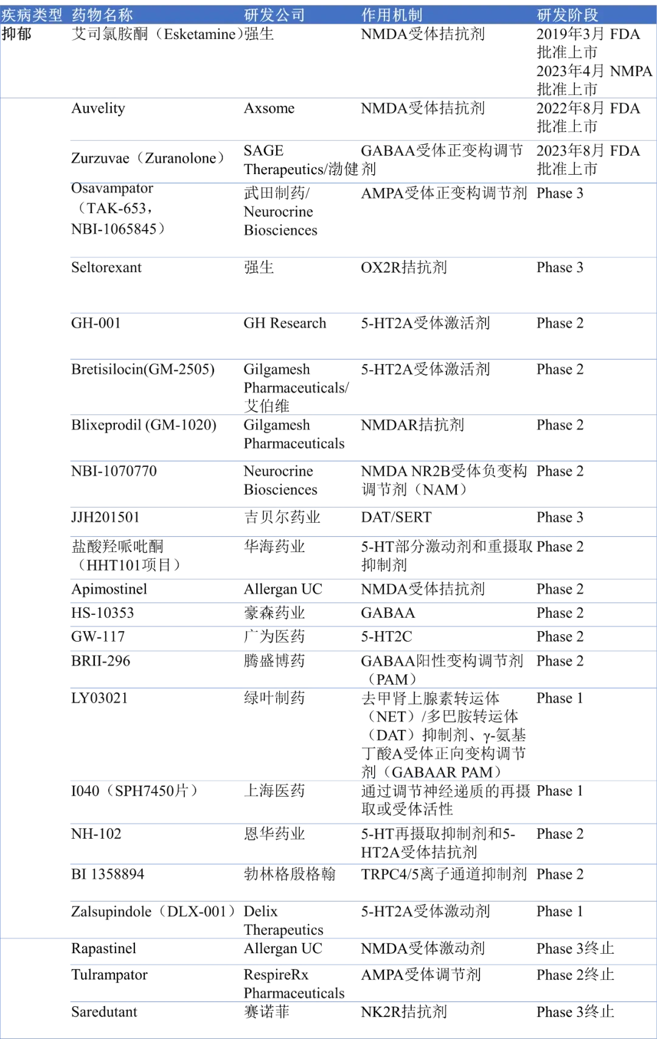The image size is (657, 1039).
Task: Click the NBI-1070770 drug cell
Action: coord(114,471)
